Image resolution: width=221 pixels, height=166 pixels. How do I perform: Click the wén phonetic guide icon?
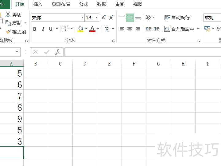(x=107, y=29)
